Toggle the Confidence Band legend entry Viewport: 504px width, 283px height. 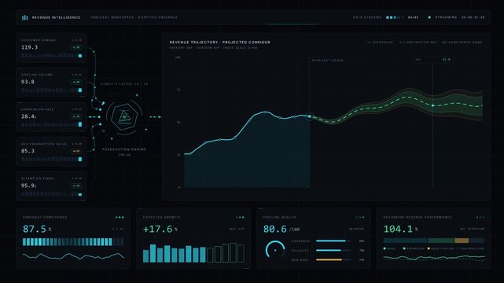point(462,42)
